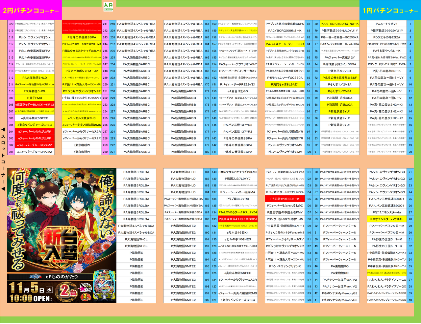Click the round 2円パチンコ badge in the poster
The height and width of the screenshot is (324, 421).
86,296
